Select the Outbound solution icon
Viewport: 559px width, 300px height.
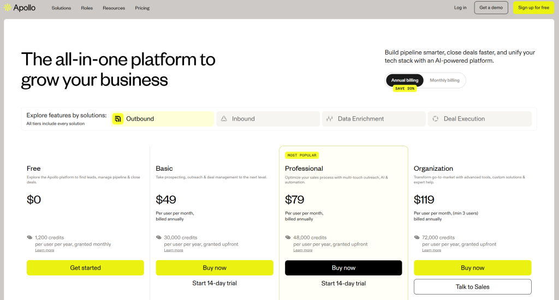118,119
